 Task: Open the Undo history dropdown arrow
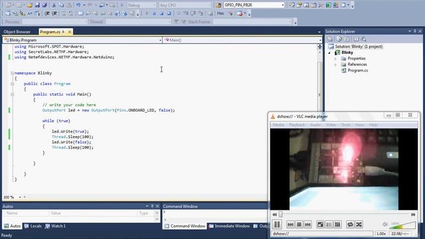[x=84, y=5]
